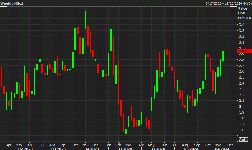Click the MMBTU unit label
Screen dimensions: 252x150
(245, 18)
